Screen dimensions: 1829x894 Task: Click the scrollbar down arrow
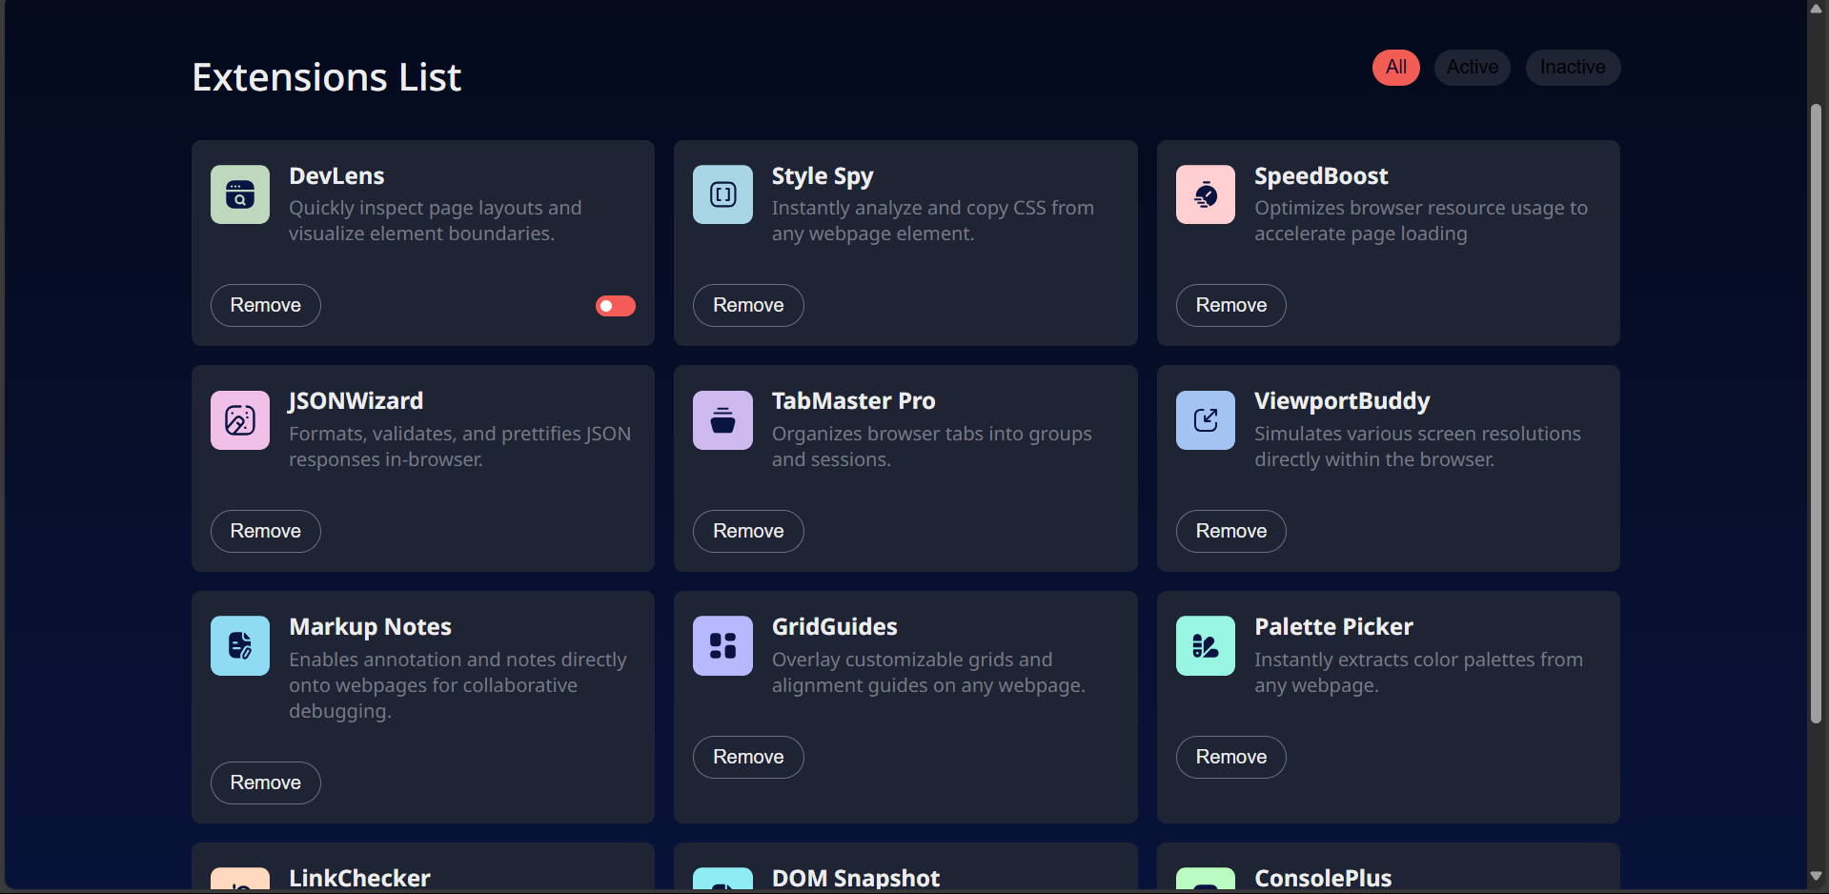pyautogui.click(x=1817, y=876)
